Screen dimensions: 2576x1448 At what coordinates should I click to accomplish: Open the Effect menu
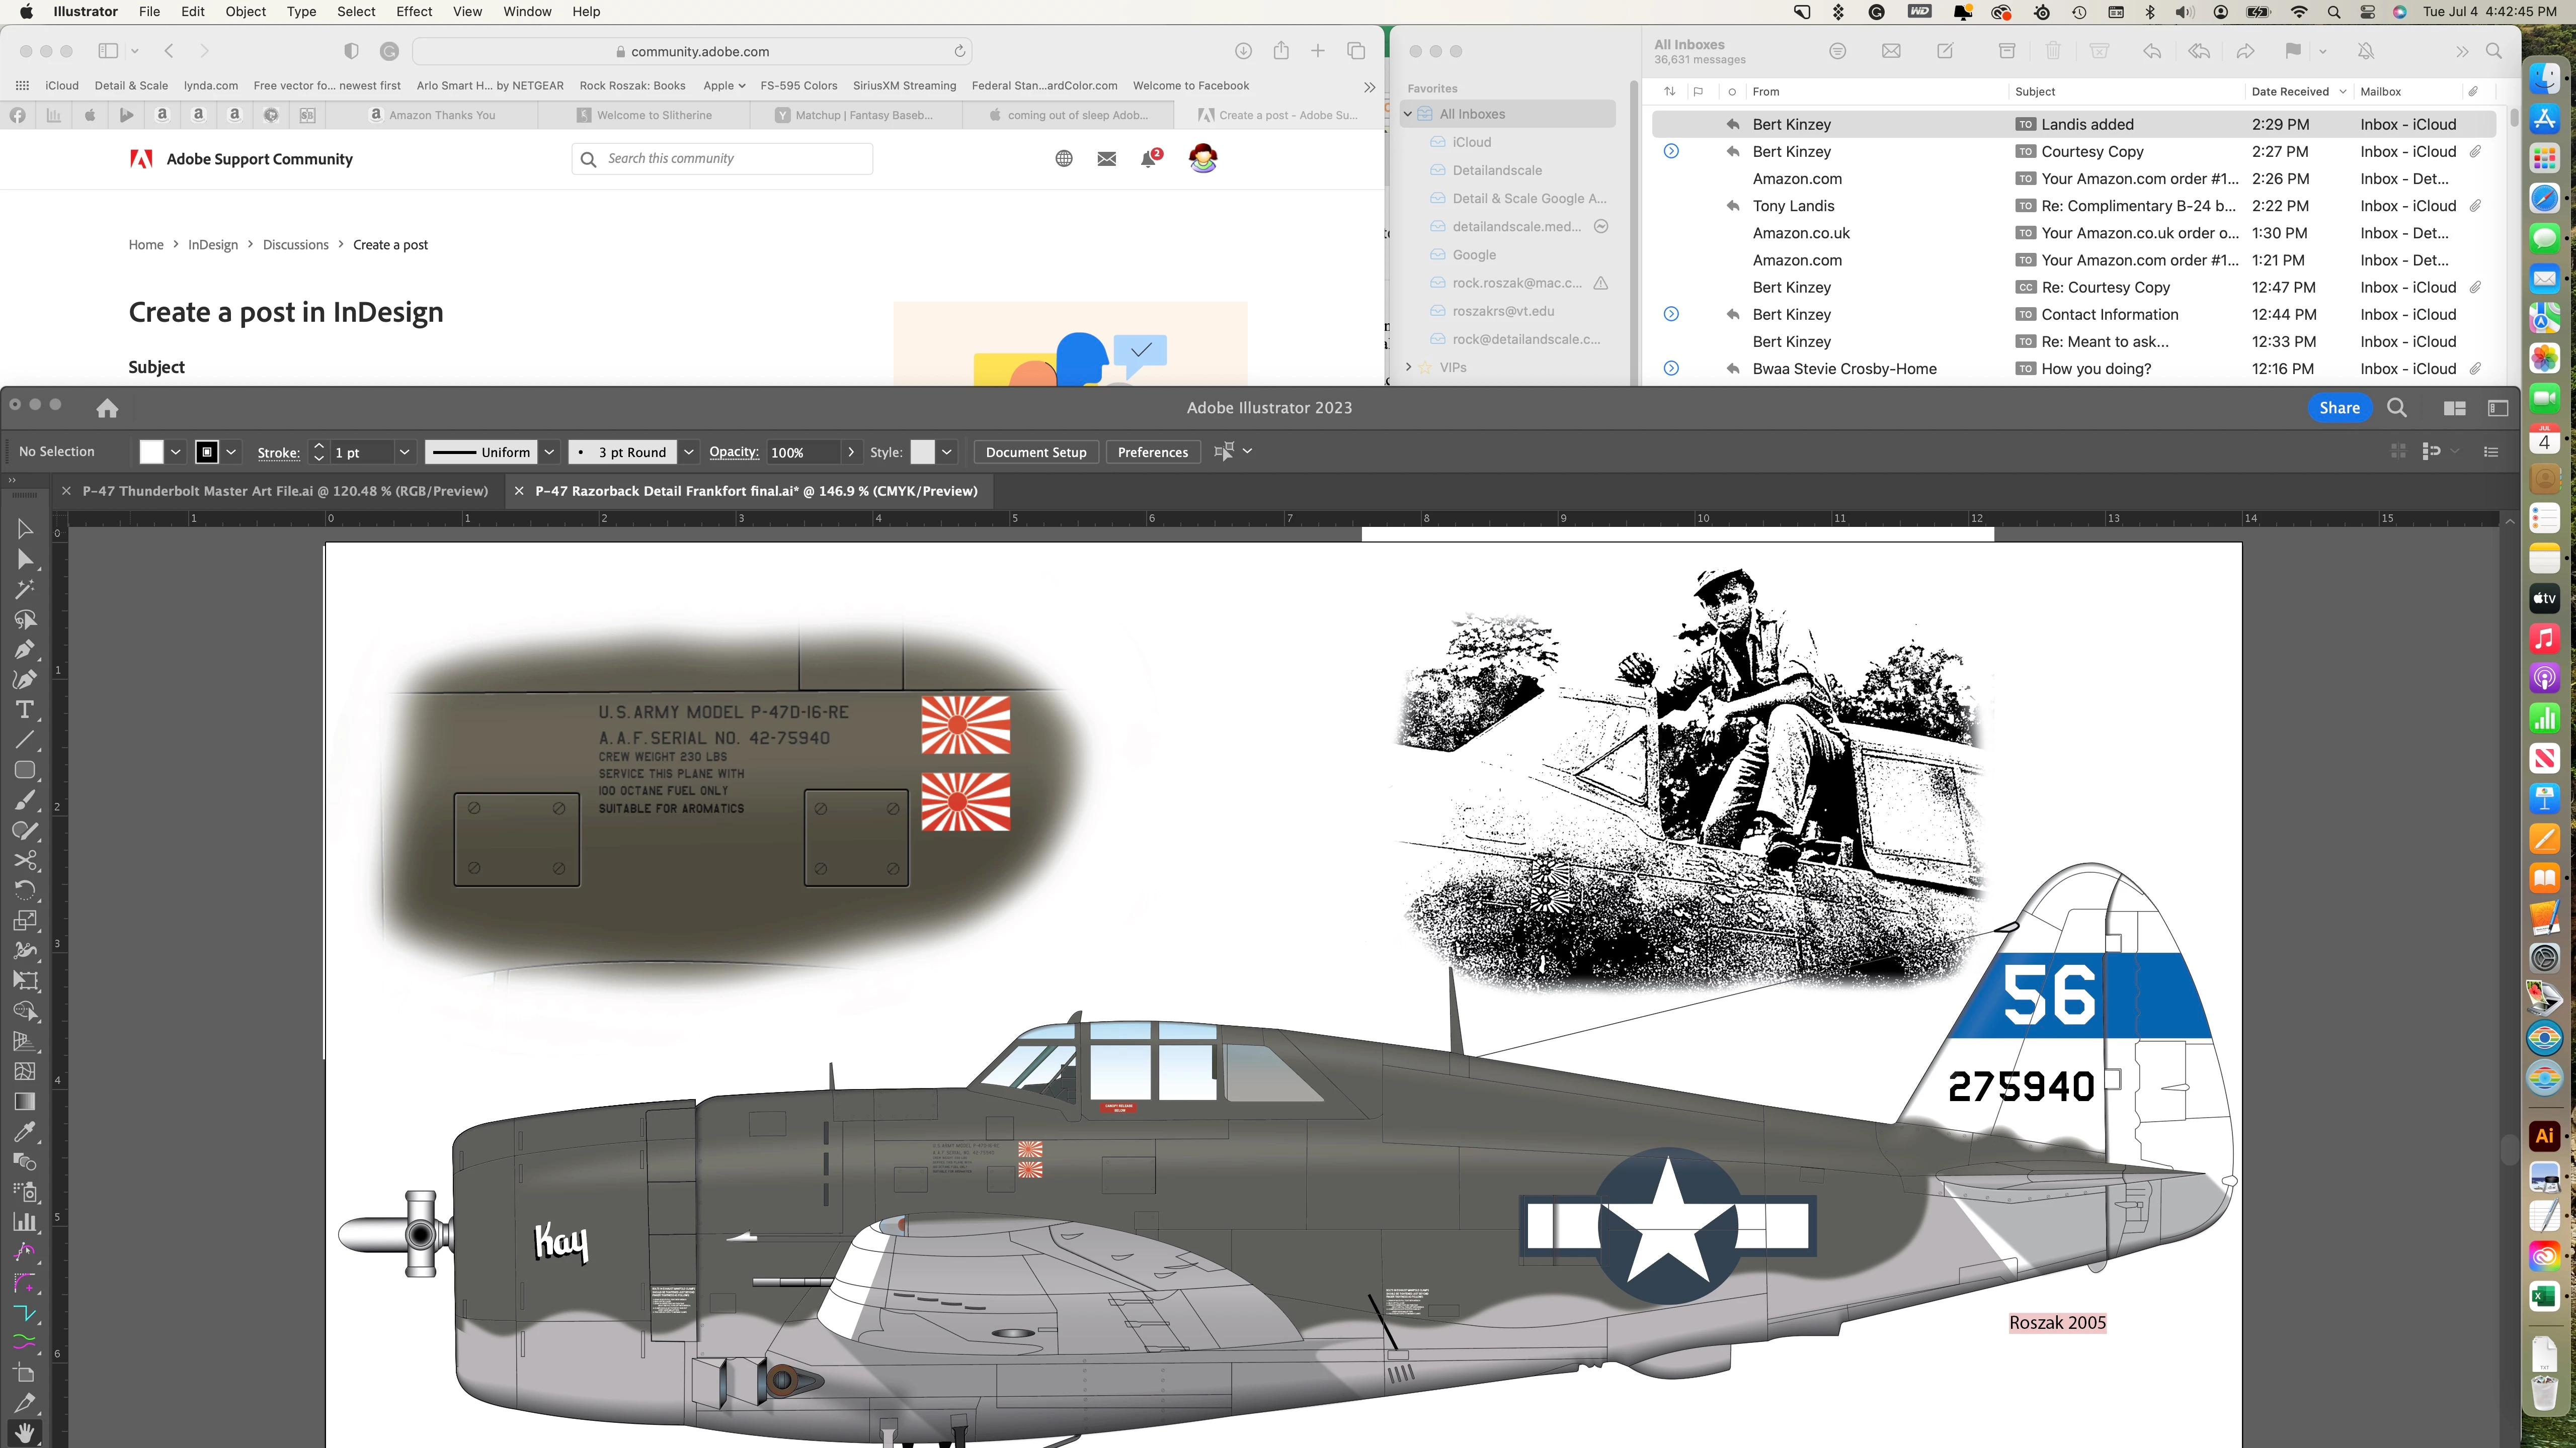point(414,12)
